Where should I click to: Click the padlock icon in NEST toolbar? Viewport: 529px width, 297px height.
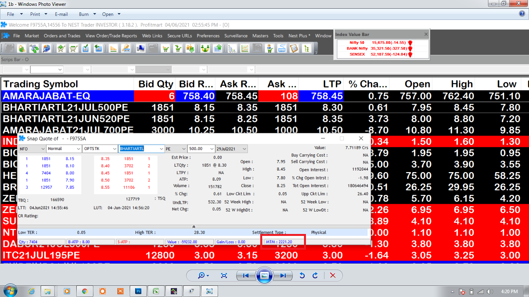point(21,48)
